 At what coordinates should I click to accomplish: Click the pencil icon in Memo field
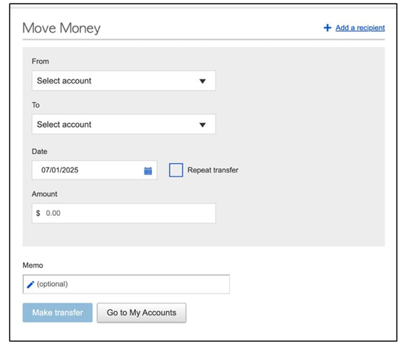[x=31, y=284]
